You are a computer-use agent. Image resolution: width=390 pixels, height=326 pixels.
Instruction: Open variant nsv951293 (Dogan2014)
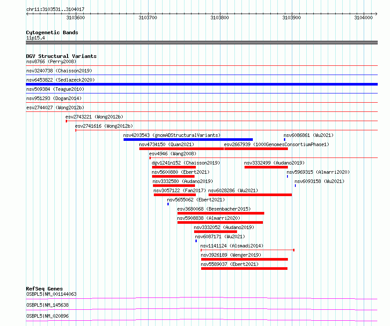pos(54,98)
